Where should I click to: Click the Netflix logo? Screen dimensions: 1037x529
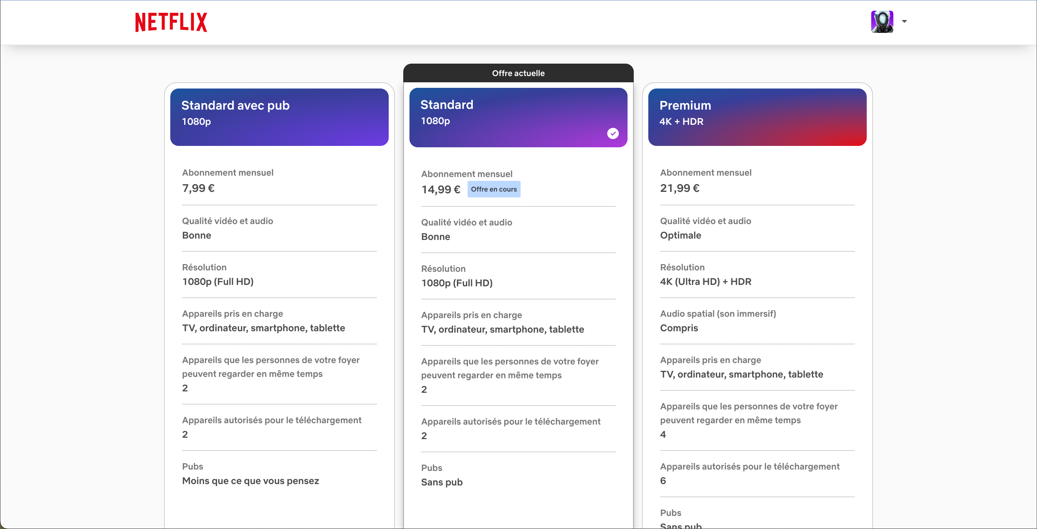[171, 22]
